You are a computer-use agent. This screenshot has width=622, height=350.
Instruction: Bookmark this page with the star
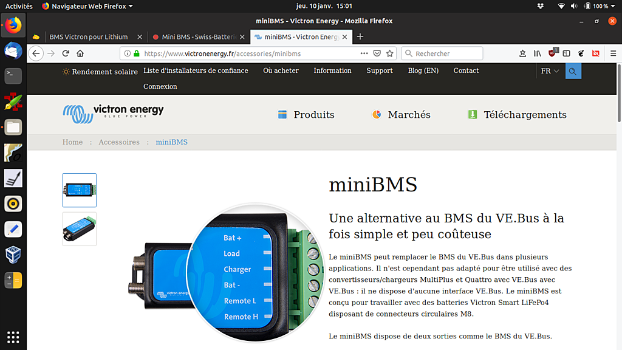(x=390, y=53)
